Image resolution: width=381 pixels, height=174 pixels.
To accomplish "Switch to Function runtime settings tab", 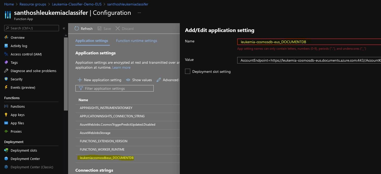I will pyautogui.click(x=136, y=41).
